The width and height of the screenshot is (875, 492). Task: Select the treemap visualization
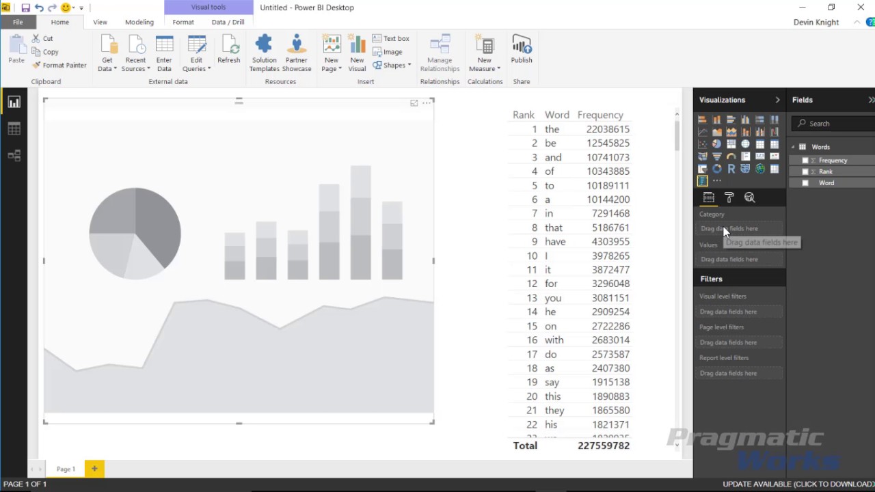731,144
